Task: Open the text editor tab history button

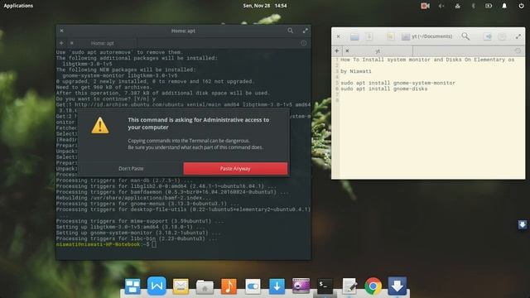Action: tap(518, 50)
